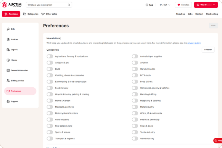Click the search magnifier icon
The height and width of the screenshot is (148, 222).
pyautogui.click(x=69, y=5)
